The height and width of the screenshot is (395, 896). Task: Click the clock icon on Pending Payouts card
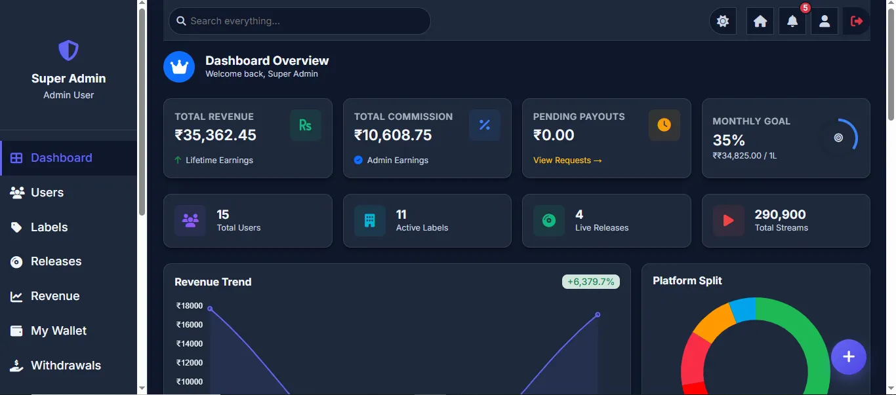[x=664, y=125]
